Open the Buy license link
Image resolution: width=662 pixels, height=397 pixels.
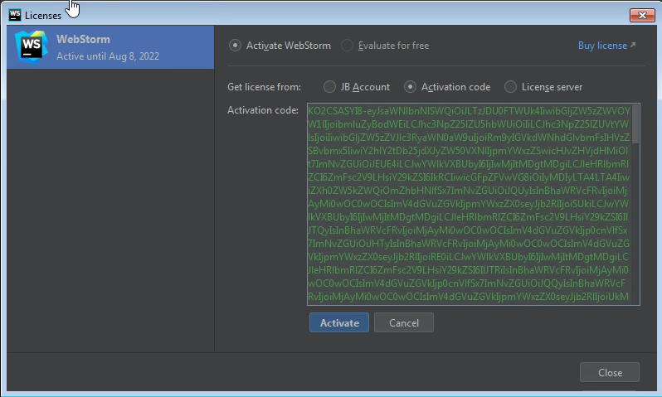pos(606,45)
